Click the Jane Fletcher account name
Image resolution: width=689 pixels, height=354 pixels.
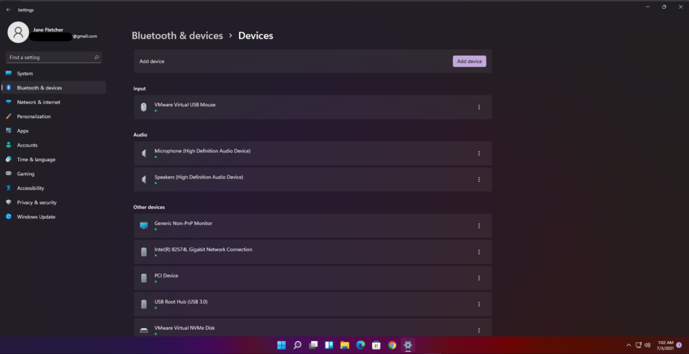(x=48, y=30)
